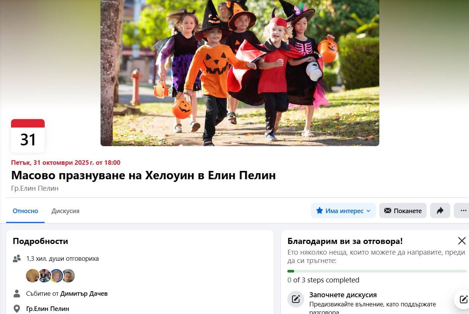Click the calendar date icon showing 31

point(28,136)
